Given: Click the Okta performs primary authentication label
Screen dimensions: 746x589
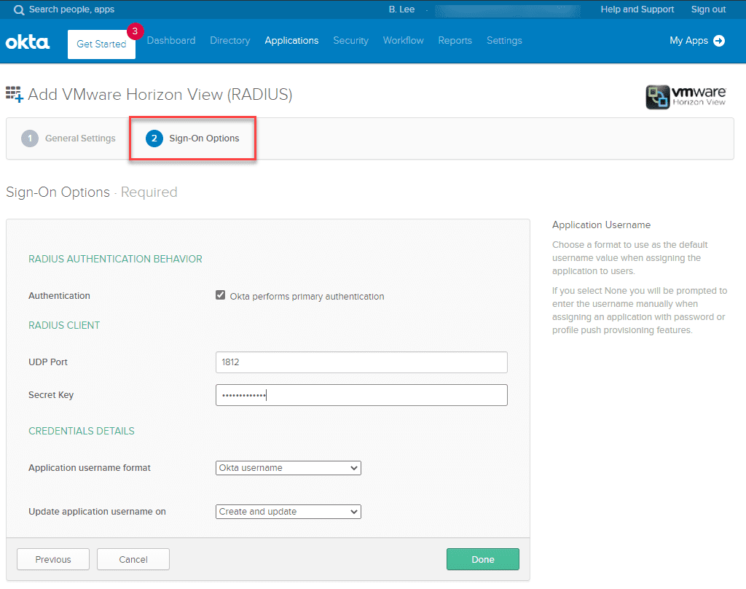Looking at the screenshot, I should (307, 297).
